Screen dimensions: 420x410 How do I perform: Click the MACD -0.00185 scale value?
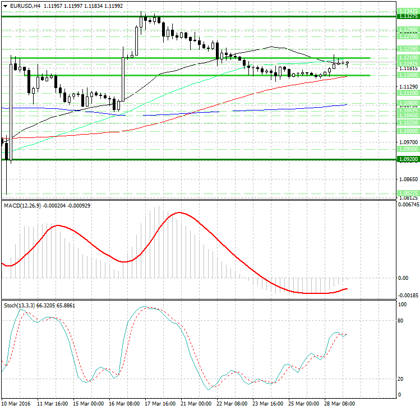[408, 296]
